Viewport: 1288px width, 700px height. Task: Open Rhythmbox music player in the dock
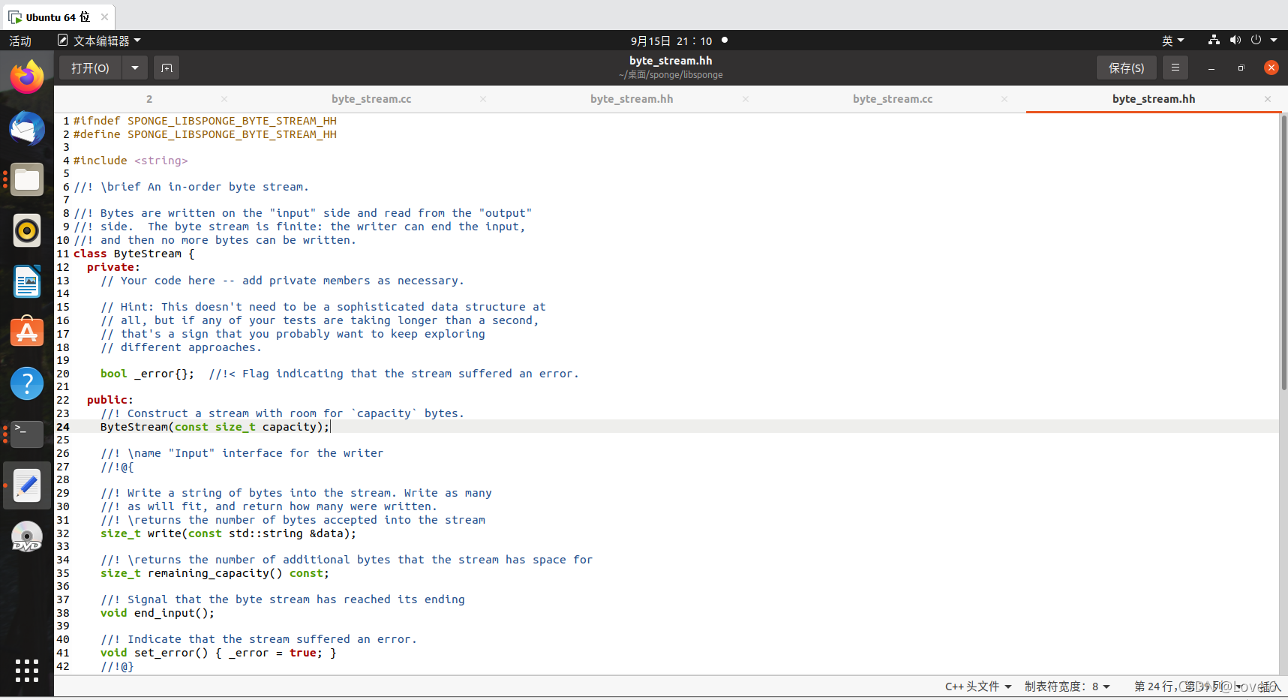pos(27,230)
